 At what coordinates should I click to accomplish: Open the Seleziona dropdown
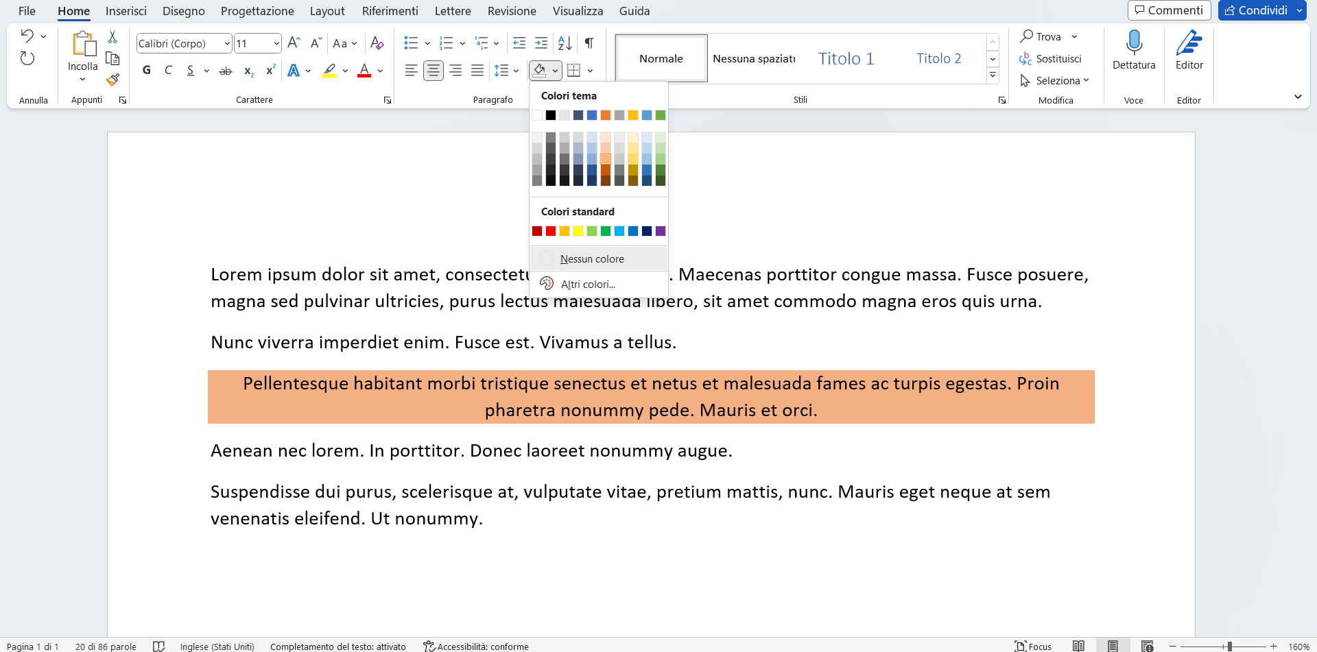[x=1054, y=80]
